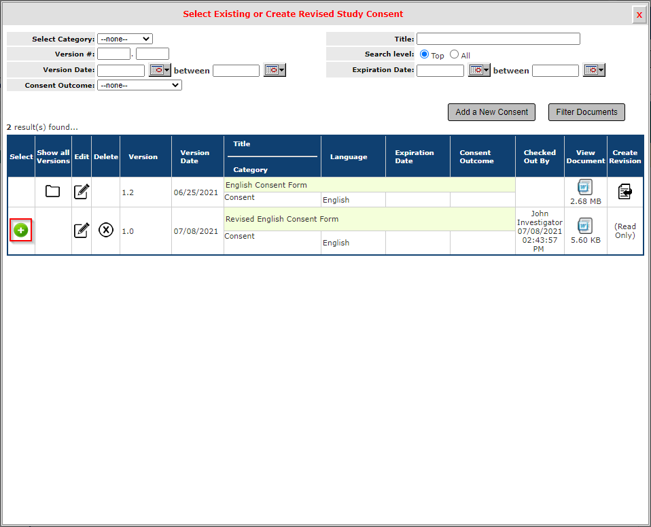651x527 pixels.
Task: Close the Study Consent dialog
Action: (639, 14)
